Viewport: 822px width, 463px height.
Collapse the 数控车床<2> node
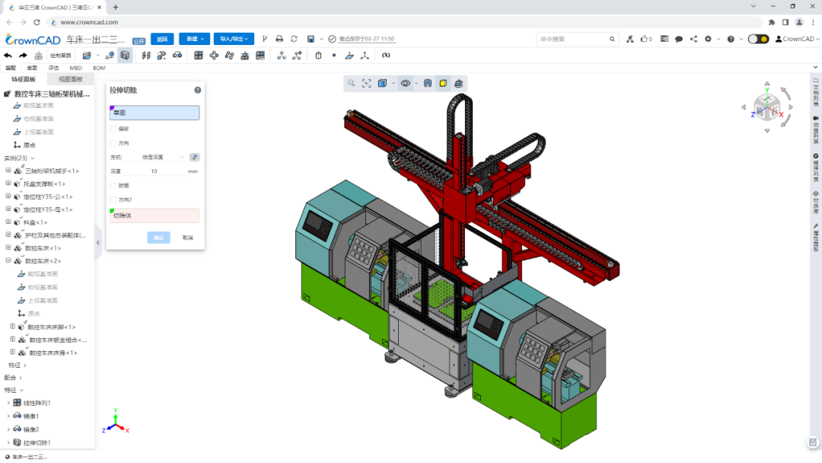click(x=8, y=260)
